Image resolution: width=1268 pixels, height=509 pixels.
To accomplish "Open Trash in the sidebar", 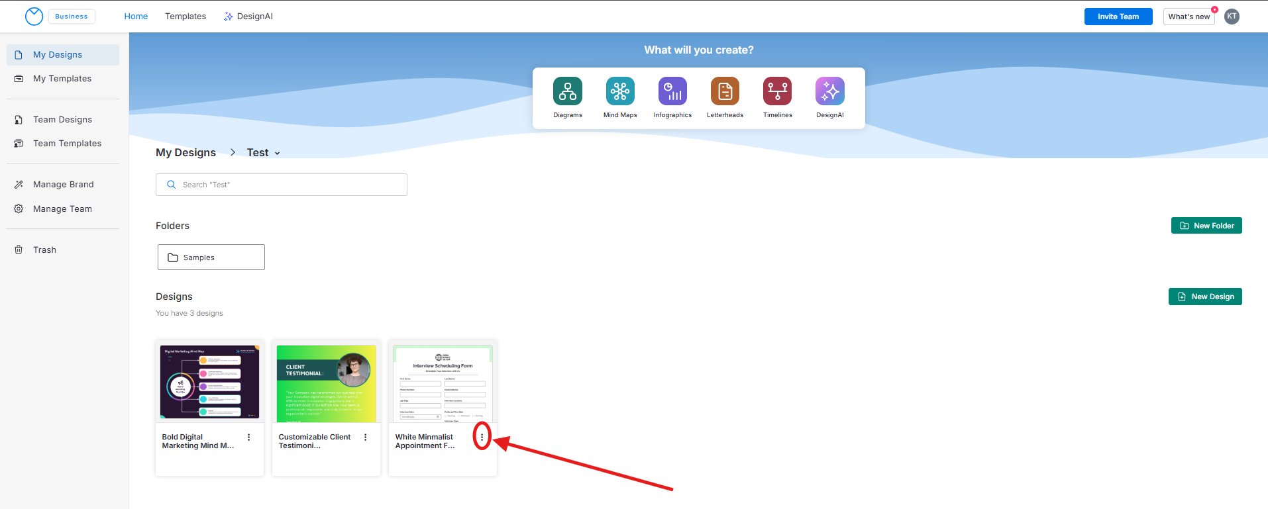I will 44,250.
